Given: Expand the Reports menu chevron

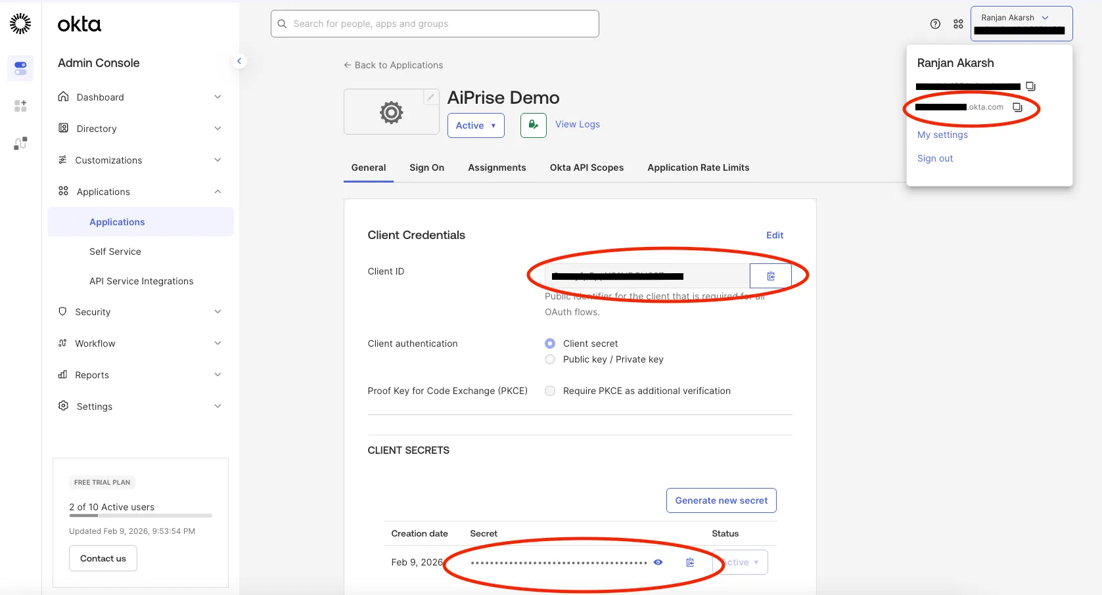Looking at the screenshot, I should [218, 374].
